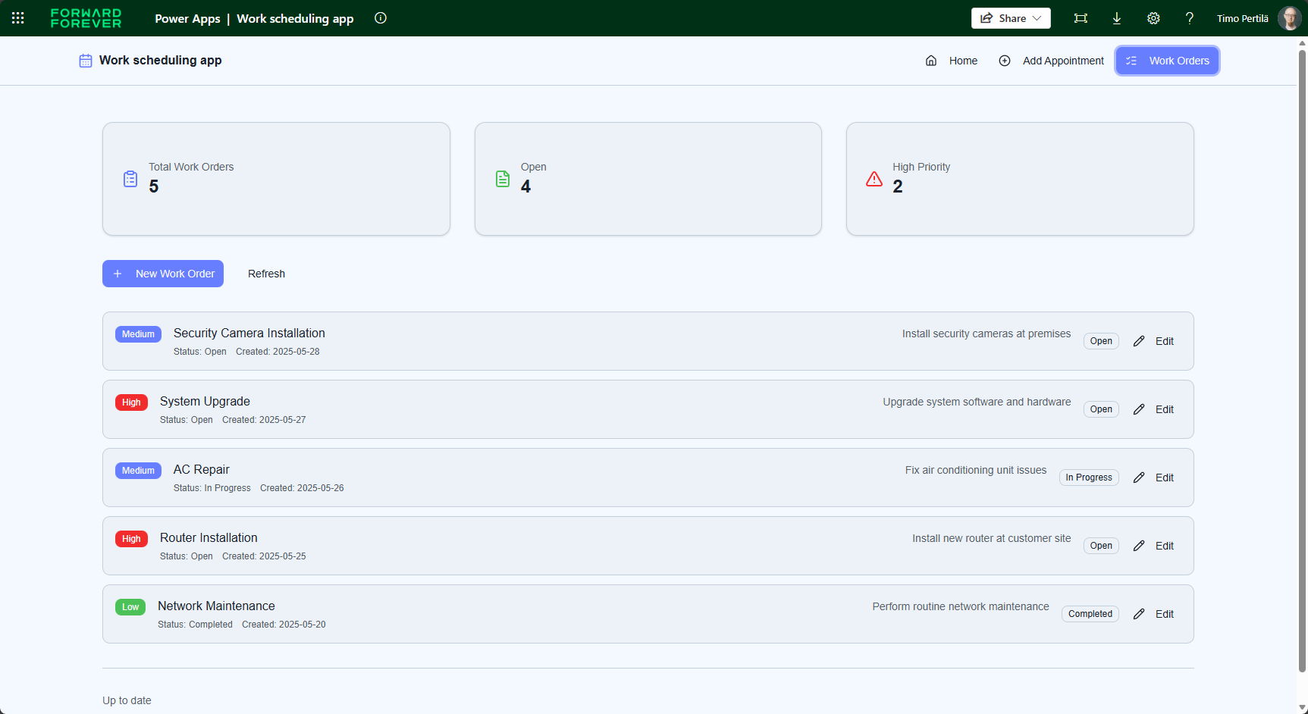Click the app info icon beside the title
This screenshot has width=1308, height=714.
381,18
